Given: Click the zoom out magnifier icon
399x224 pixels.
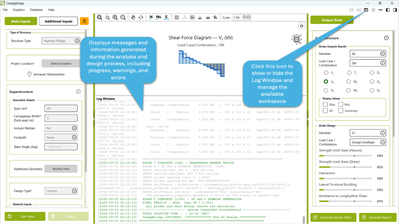Looking at the screenshot, I should pos(123,17).
